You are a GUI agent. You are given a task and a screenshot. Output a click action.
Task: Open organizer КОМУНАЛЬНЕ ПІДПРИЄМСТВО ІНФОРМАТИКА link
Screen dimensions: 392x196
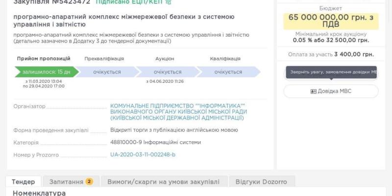coord(178,112)
